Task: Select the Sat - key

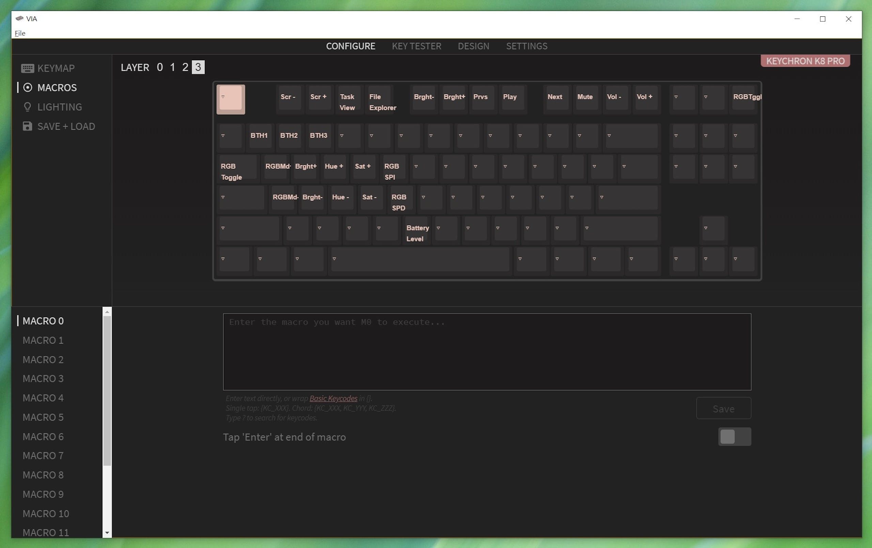Action: tap(372, 199)
